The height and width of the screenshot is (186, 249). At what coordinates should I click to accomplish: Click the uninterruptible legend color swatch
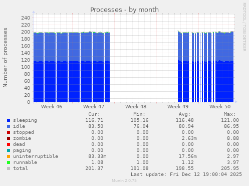pyautogui.click(x=9, y=156)
